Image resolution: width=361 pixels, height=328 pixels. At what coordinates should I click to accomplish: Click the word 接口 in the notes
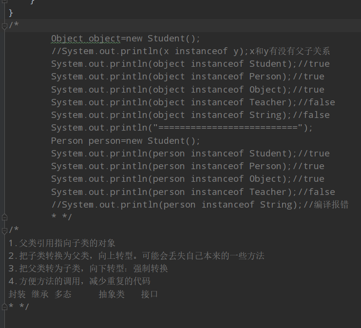click(150, 294)
